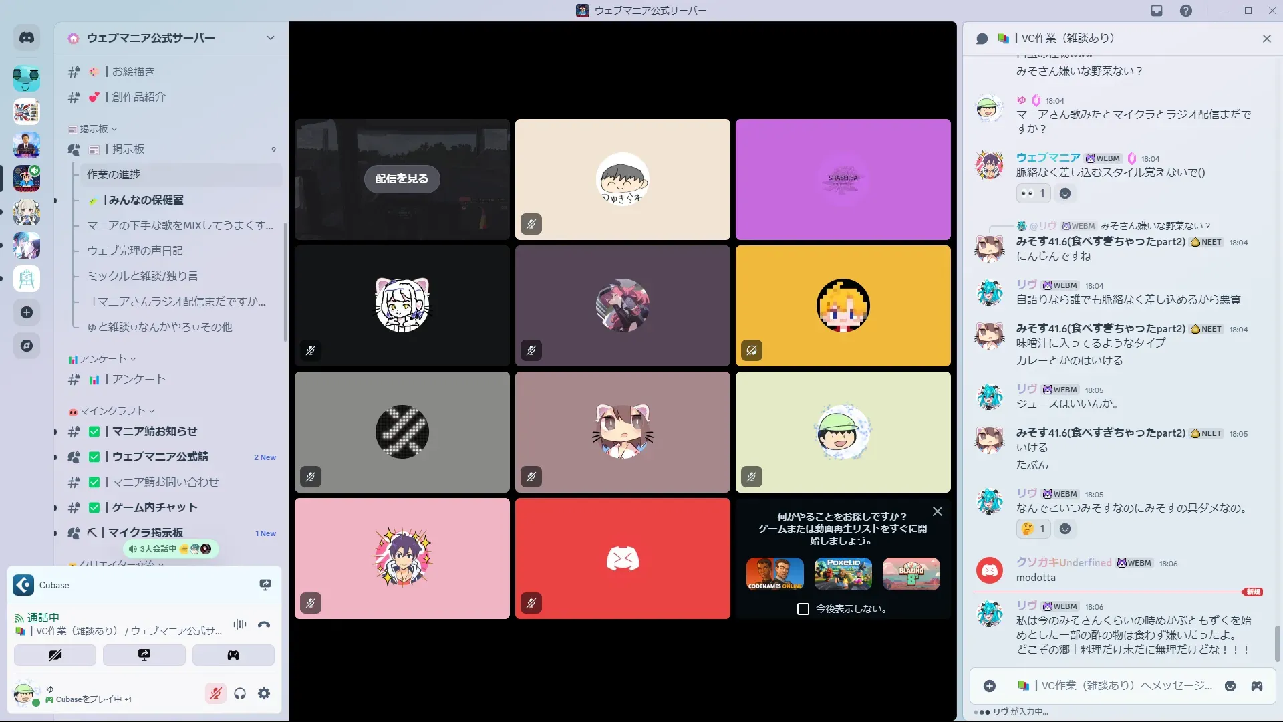Disconnect from voice call via hang-up icon
This screenshot has width=1283, height=722.
[264, 625]
